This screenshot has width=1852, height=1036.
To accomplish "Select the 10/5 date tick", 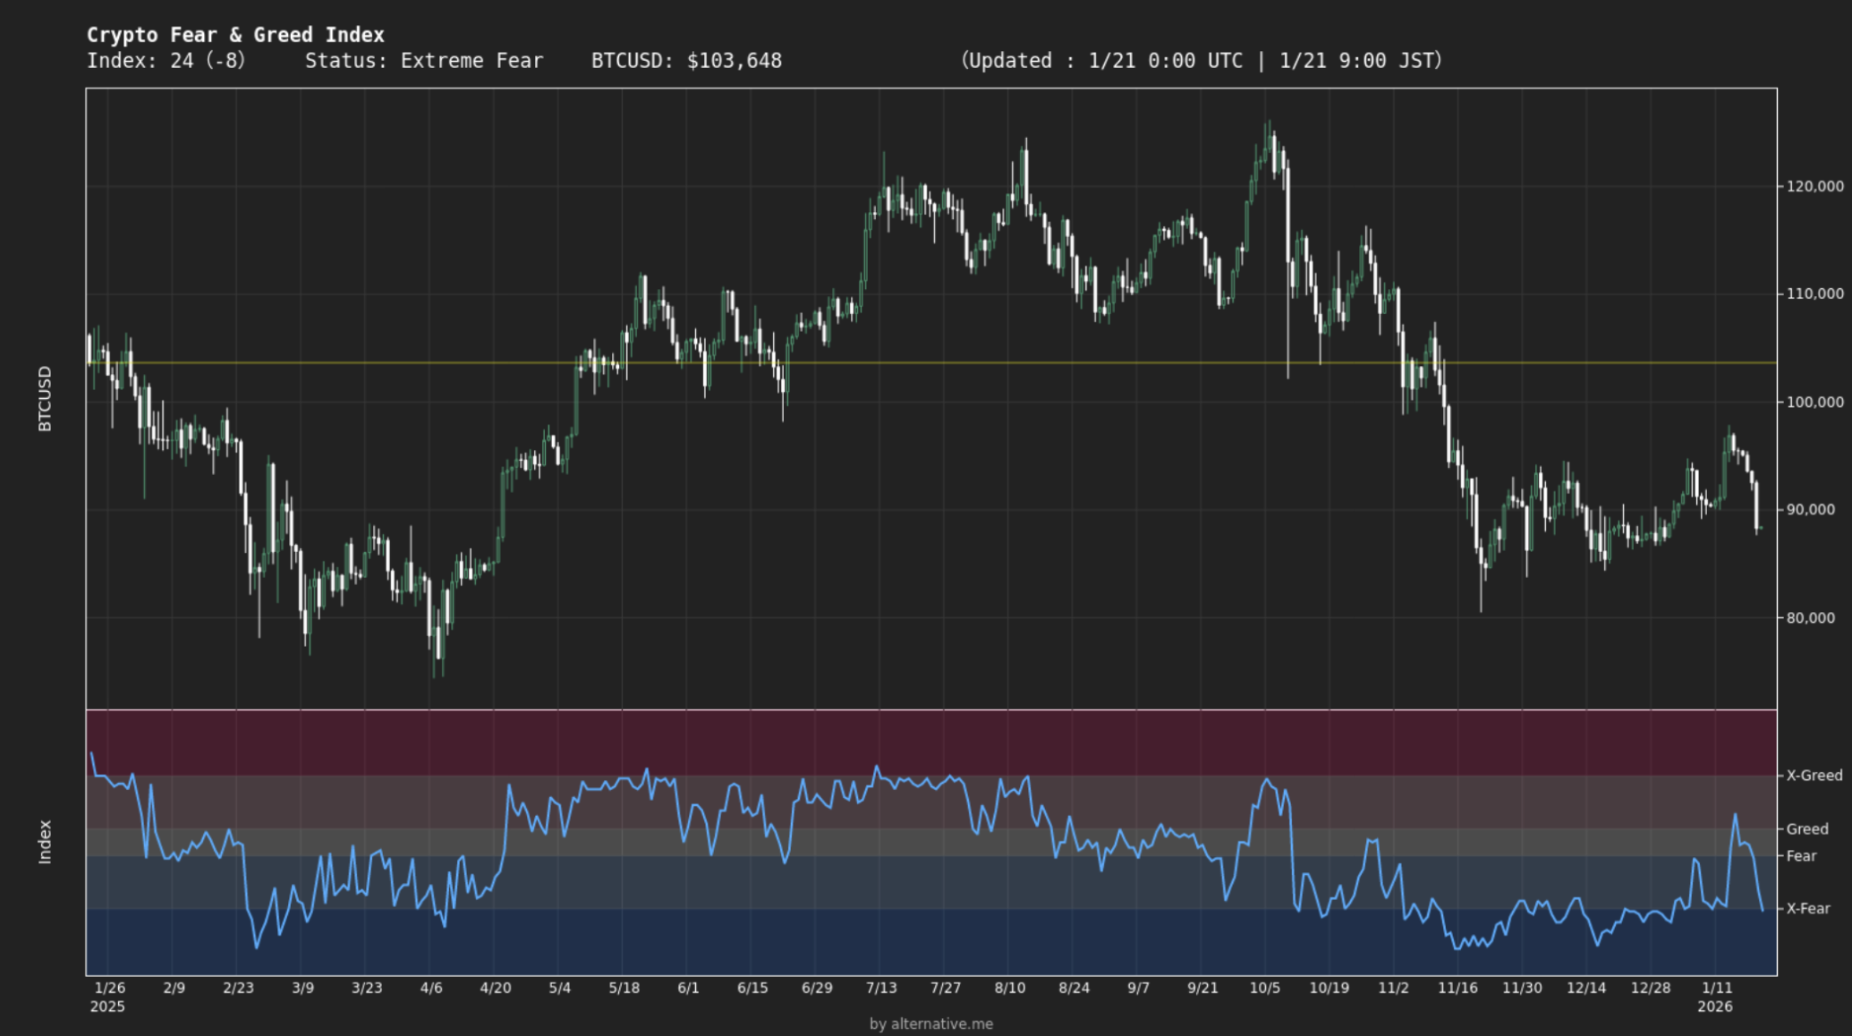I will point(1264,989).
